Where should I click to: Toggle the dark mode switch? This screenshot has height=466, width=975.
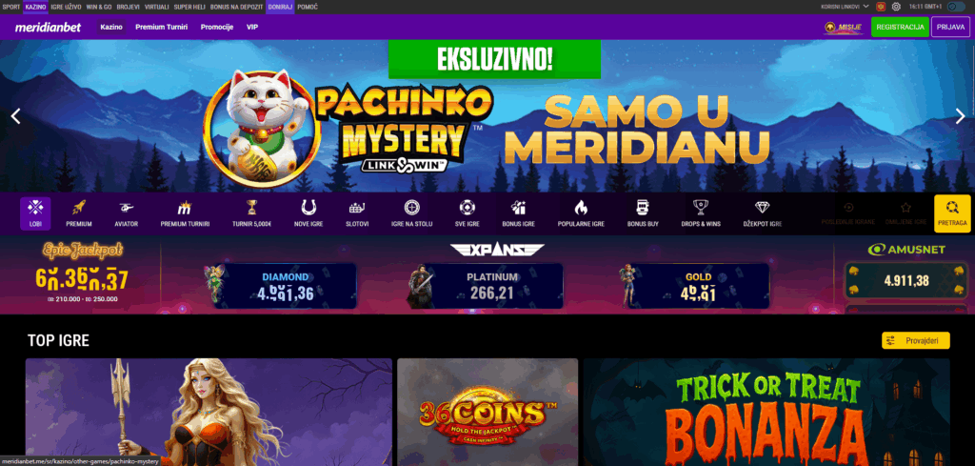click(956, 7)
